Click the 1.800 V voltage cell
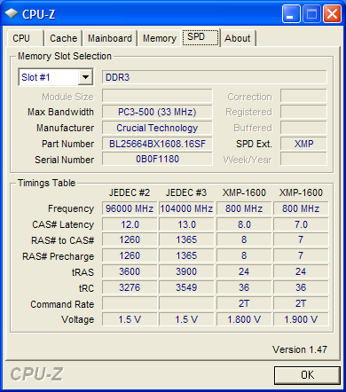Image resolution: width=346 pixels, height=392 pixels. click(x=244, y=319)
